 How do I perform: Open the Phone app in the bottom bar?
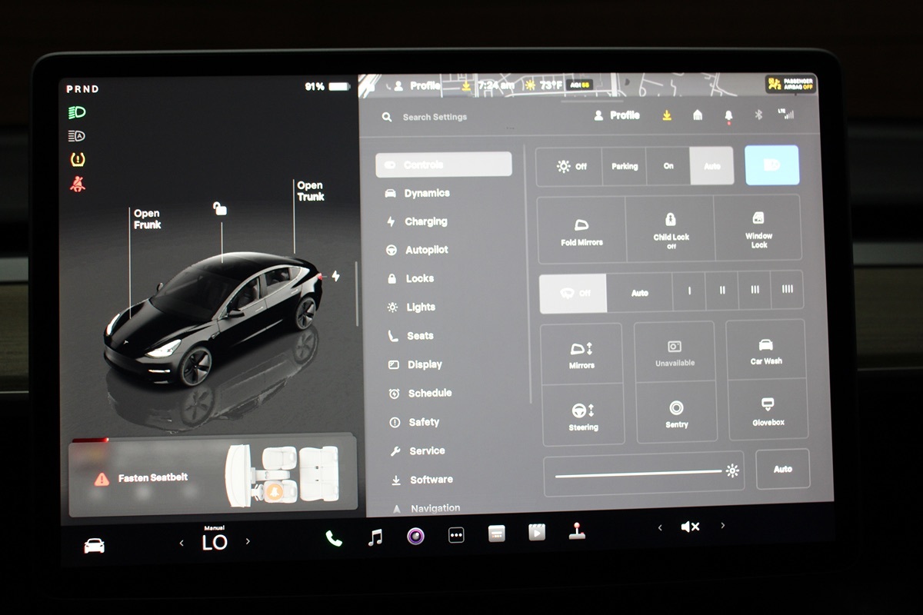pos(334,538)
